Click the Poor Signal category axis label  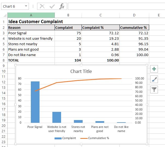[x=35, y=127]
